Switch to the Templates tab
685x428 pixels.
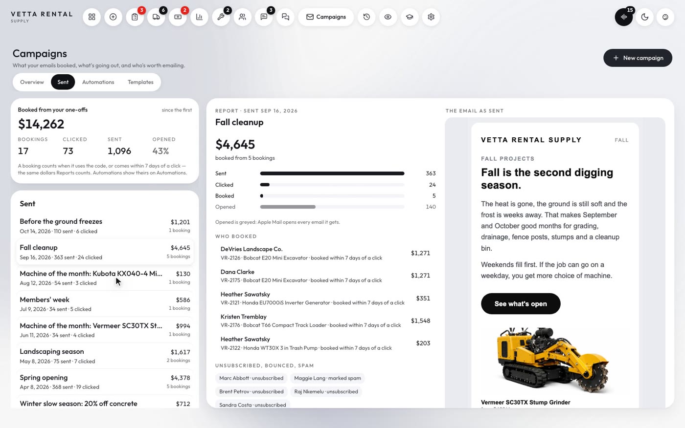click(140, 82)
